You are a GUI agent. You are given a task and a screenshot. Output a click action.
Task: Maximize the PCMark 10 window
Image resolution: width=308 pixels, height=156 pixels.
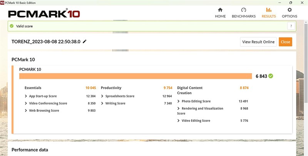pyautogui.click(x=291, y=3)
